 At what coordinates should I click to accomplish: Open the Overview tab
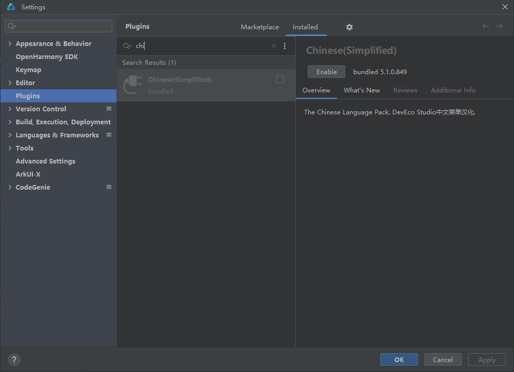tap(316, 90)
